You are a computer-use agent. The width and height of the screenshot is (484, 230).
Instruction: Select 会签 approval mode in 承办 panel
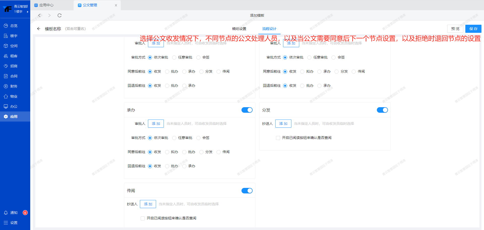(198, 138)
